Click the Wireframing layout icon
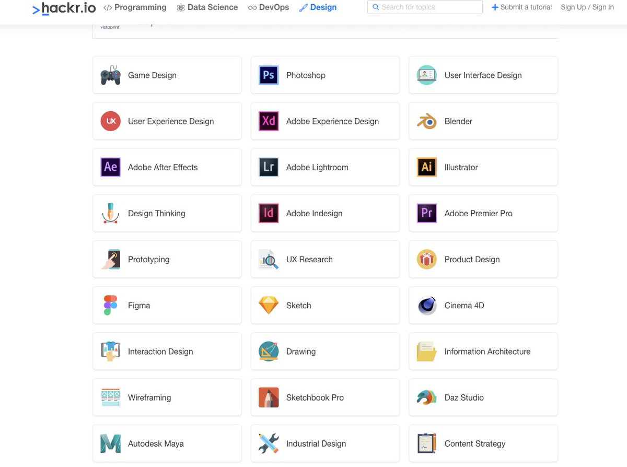Image resolution: width=627 pixels, height=467 pixels. (111, 398)
